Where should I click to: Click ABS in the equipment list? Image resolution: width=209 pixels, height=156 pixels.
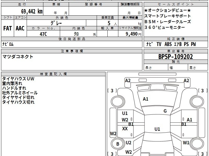point(168,44)
